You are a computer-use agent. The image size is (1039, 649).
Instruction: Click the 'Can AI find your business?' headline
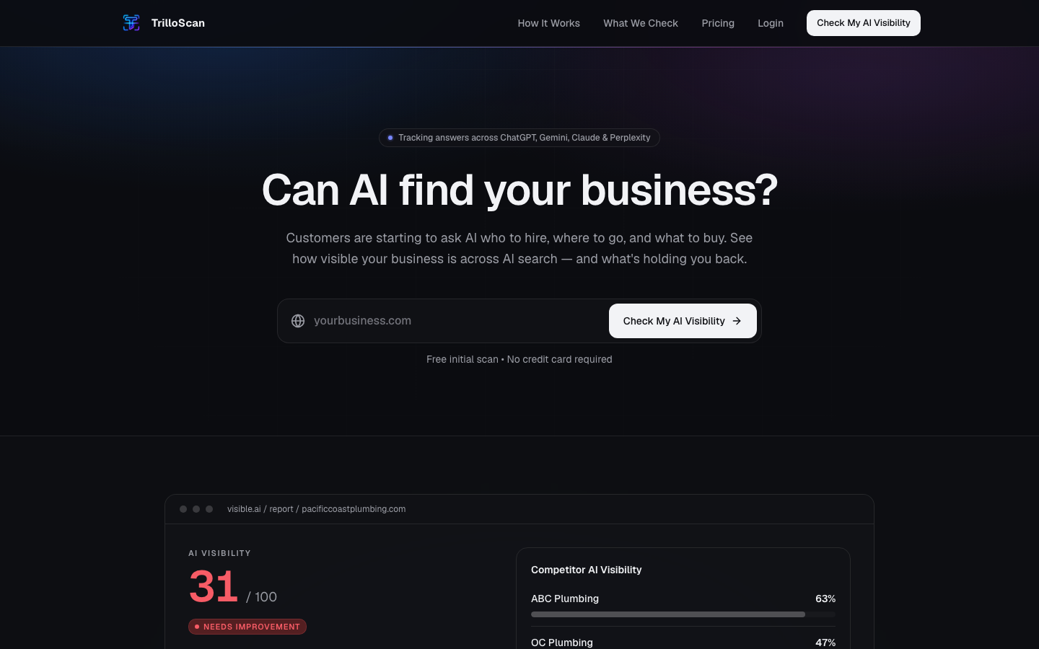pos(519,190)
